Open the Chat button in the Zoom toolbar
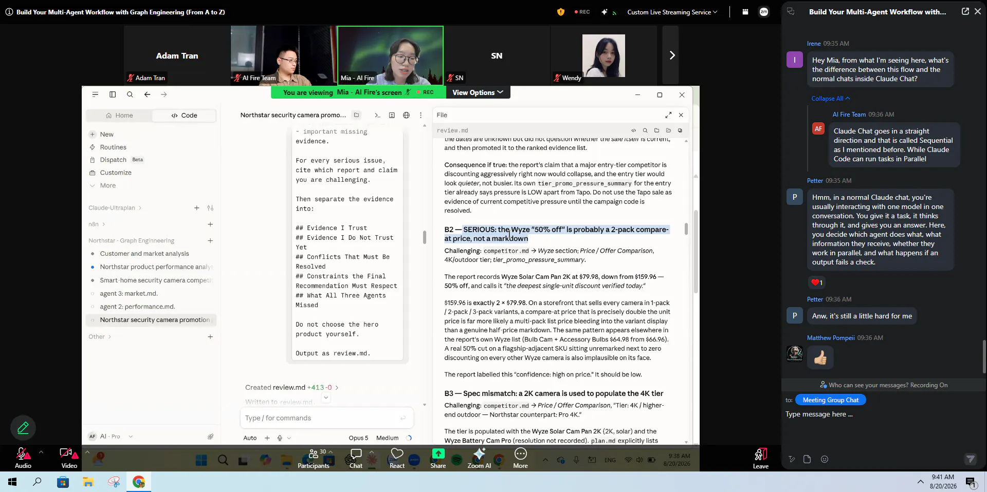The height and width of the screenshot is (492, 987). [x=356, y=458]
